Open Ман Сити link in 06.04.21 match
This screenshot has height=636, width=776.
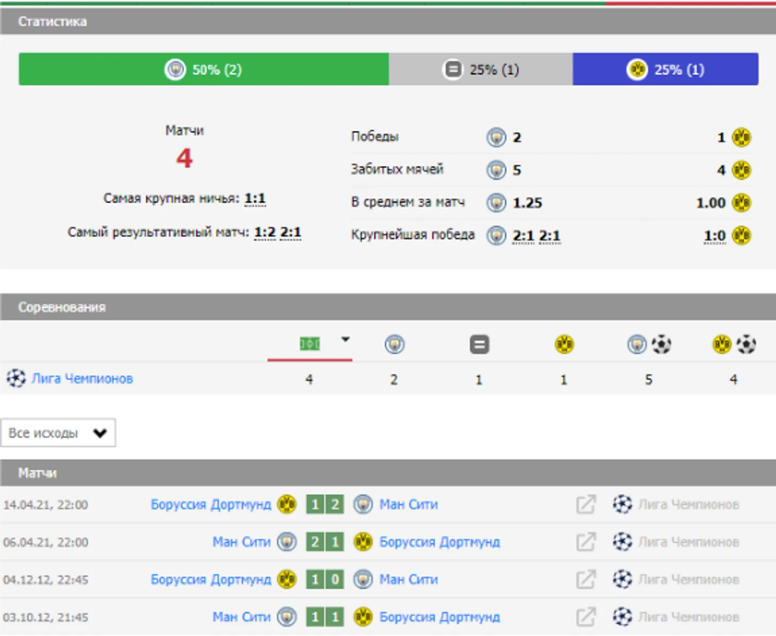pos(241,542)
